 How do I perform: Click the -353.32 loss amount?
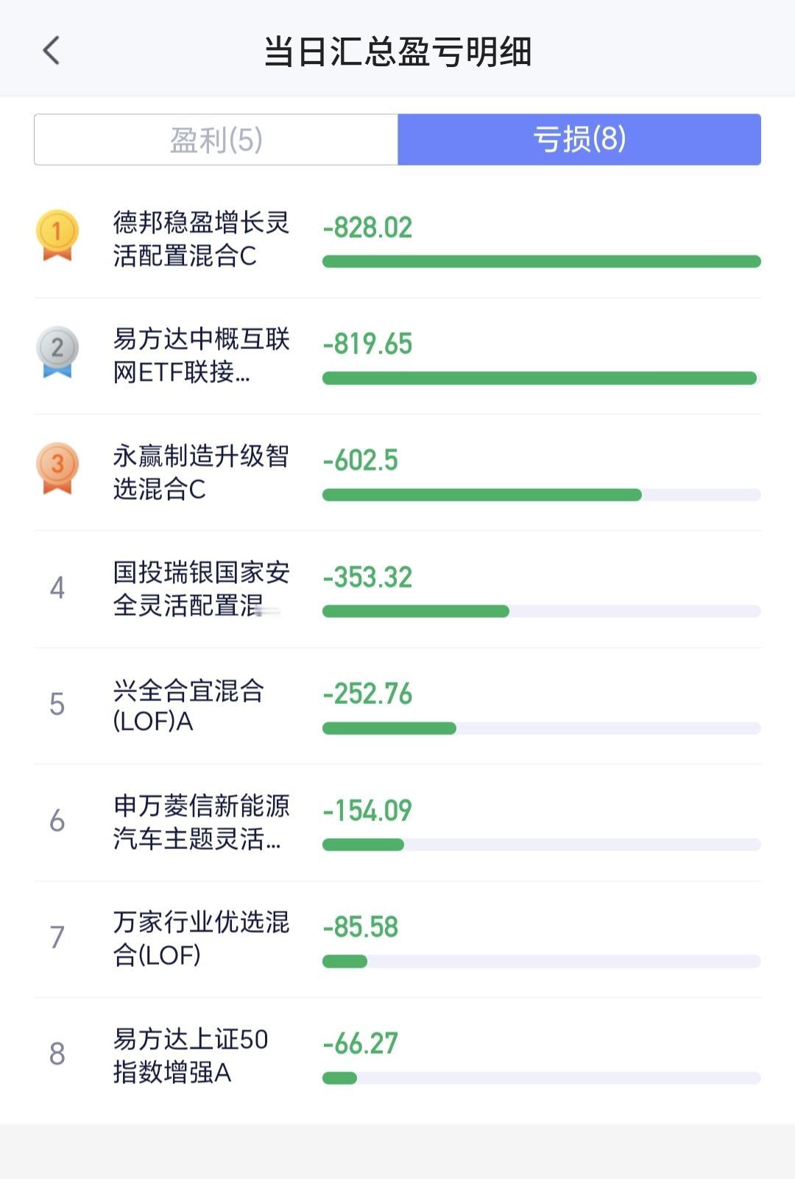point(367,577)
